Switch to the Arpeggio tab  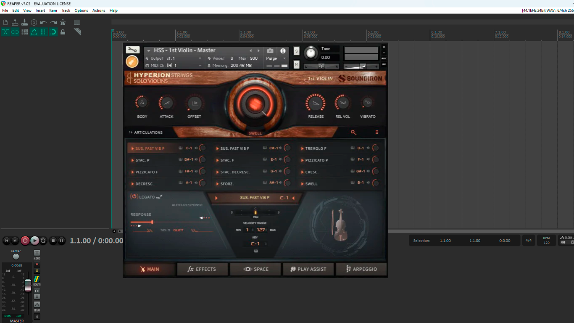[x=361, y=269]
